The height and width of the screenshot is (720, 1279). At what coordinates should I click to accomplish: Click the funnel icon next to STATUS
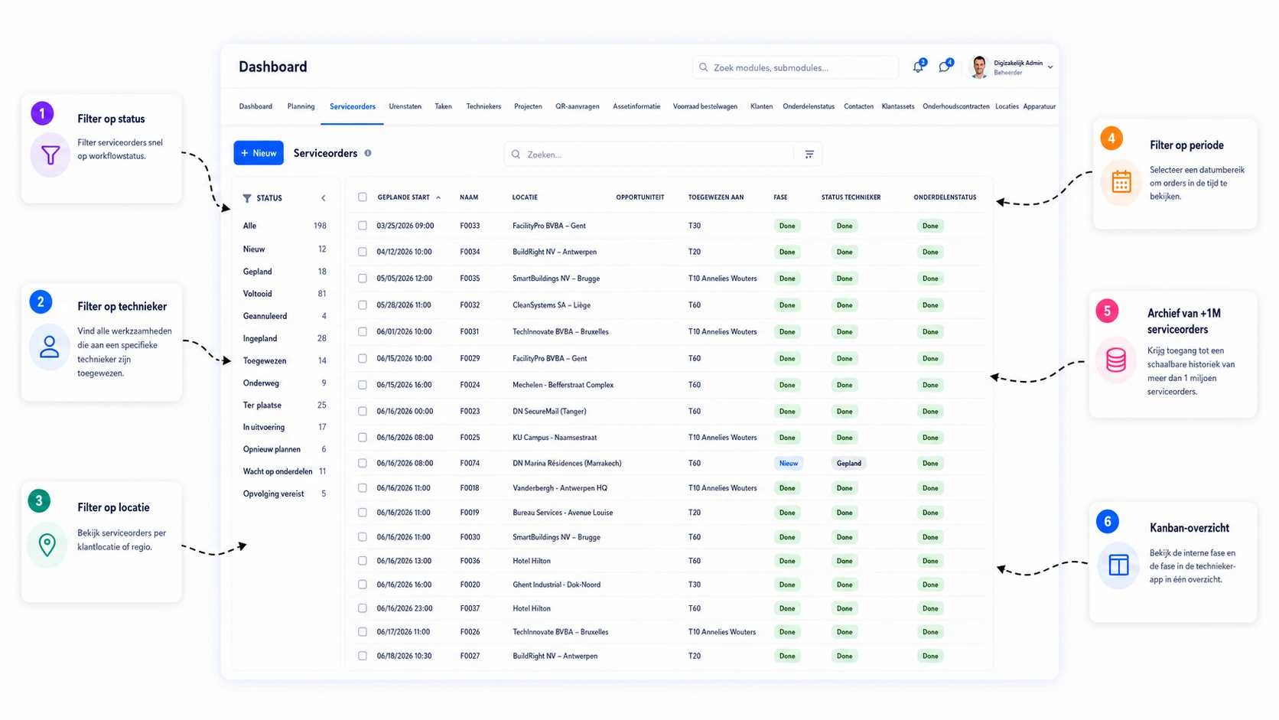coord(247,198)
